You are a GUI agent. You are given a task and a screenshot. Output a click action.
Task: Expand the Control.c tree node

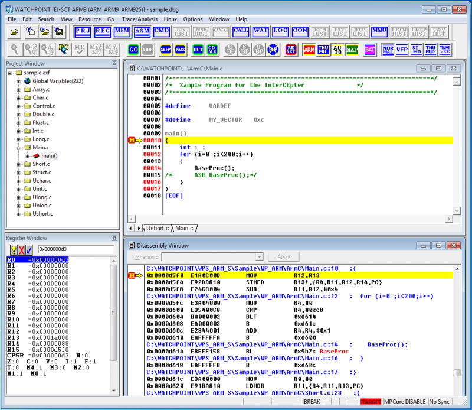tap(19, 106)
